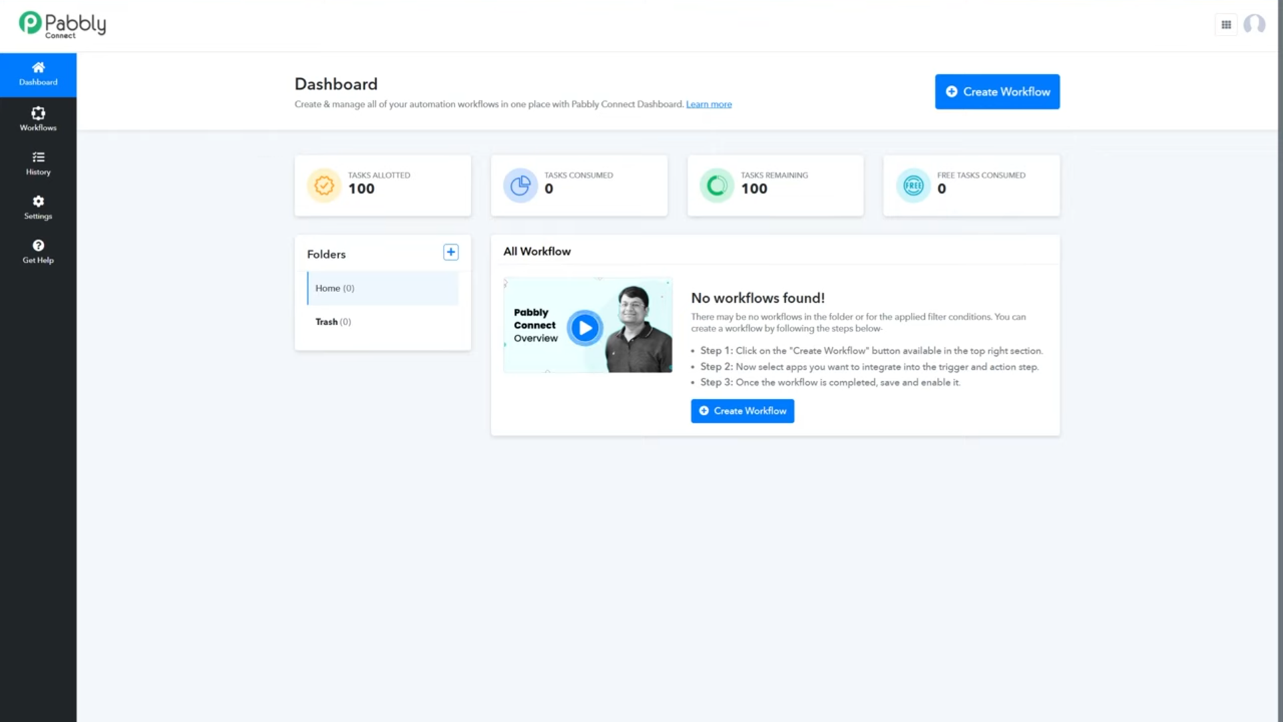
Task: Click the top Create Workflow button
Action: tap(997, 92)
